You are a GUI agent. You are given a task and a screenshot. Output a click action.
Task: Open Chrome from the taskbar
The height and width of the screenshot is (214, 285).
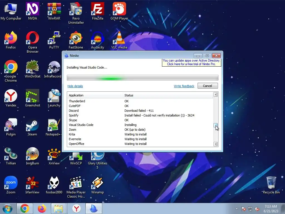(x=25, y=208)
